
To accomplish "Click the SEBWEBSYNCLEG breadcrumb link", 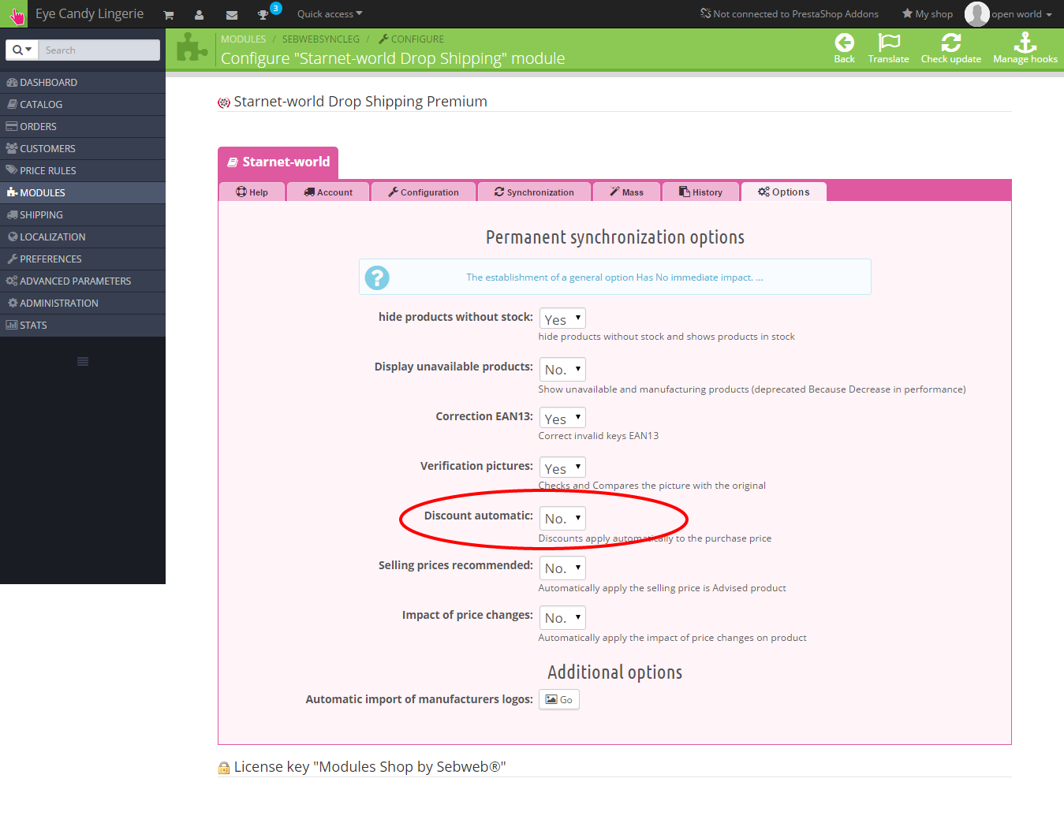I will tap(320, 39).
